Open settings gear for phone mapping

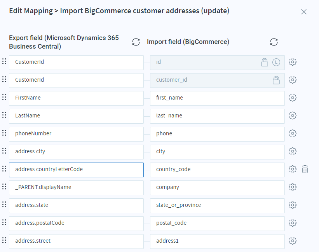click(x=292, y=133)
